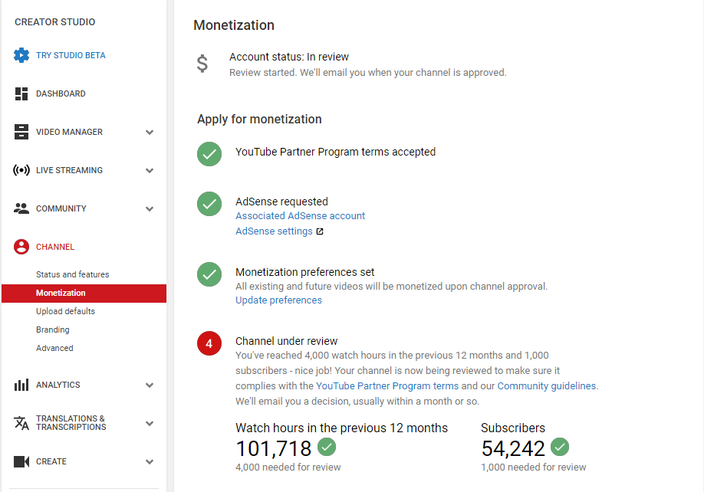
Task: Open Video Manager menu item
Action: pyautogui.click(x=69, y=132)
